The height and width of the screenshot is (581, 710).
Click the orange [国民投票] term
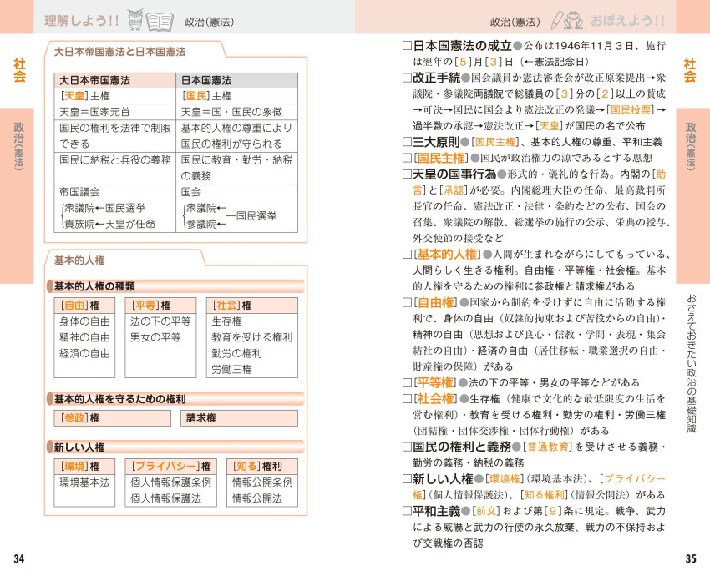[x=631, y=110]
